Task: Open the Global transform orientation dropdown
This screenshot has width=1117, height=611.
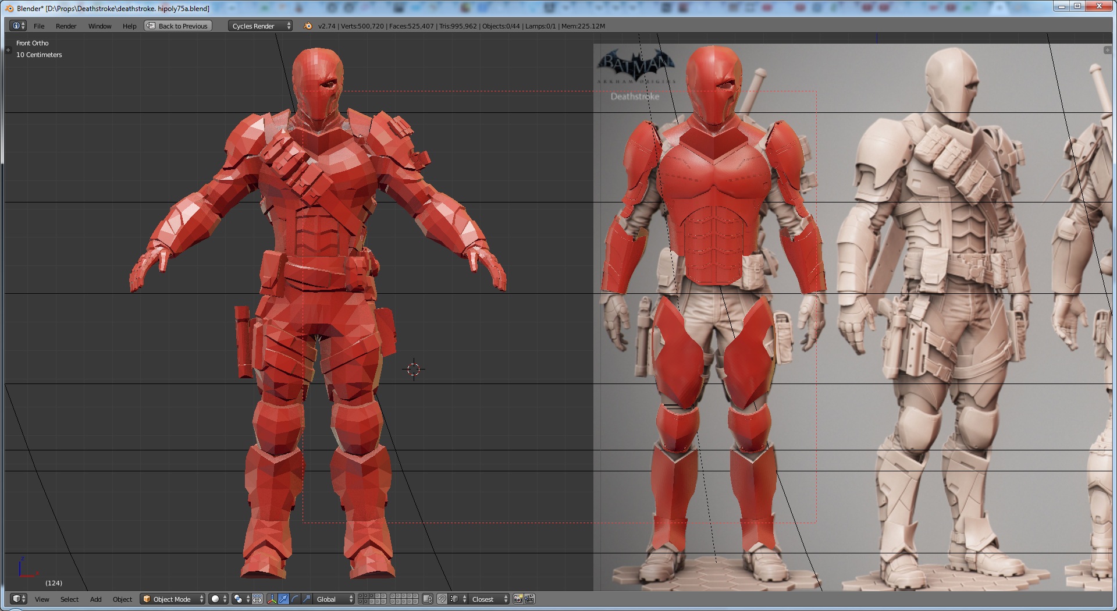Action: 334,599
